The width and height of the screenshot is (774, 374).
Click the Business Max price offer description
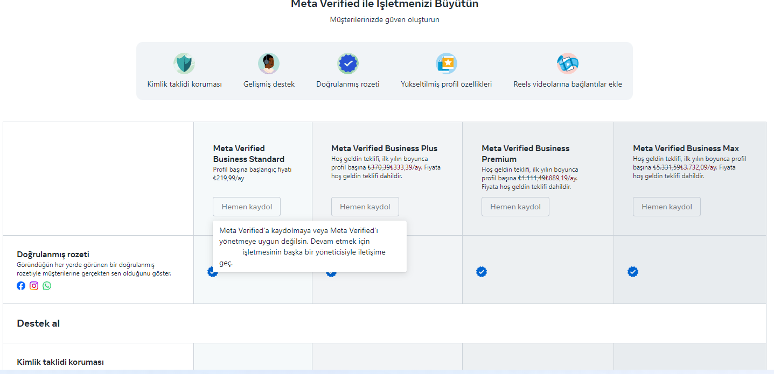(689, 167)
